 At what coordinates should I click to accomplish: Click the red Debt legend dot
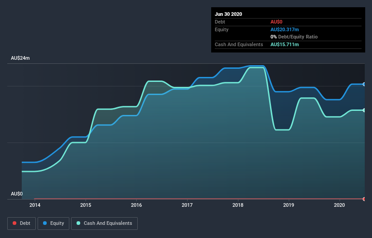pos(14,223)
